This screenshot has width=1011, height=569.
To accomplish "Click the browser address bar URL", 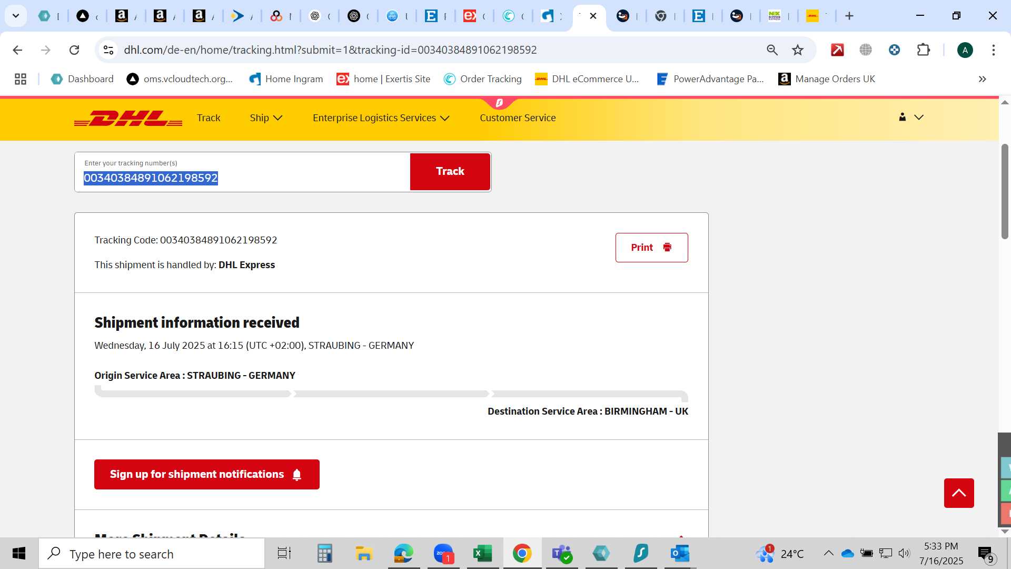I will click(x=330, y=50).
